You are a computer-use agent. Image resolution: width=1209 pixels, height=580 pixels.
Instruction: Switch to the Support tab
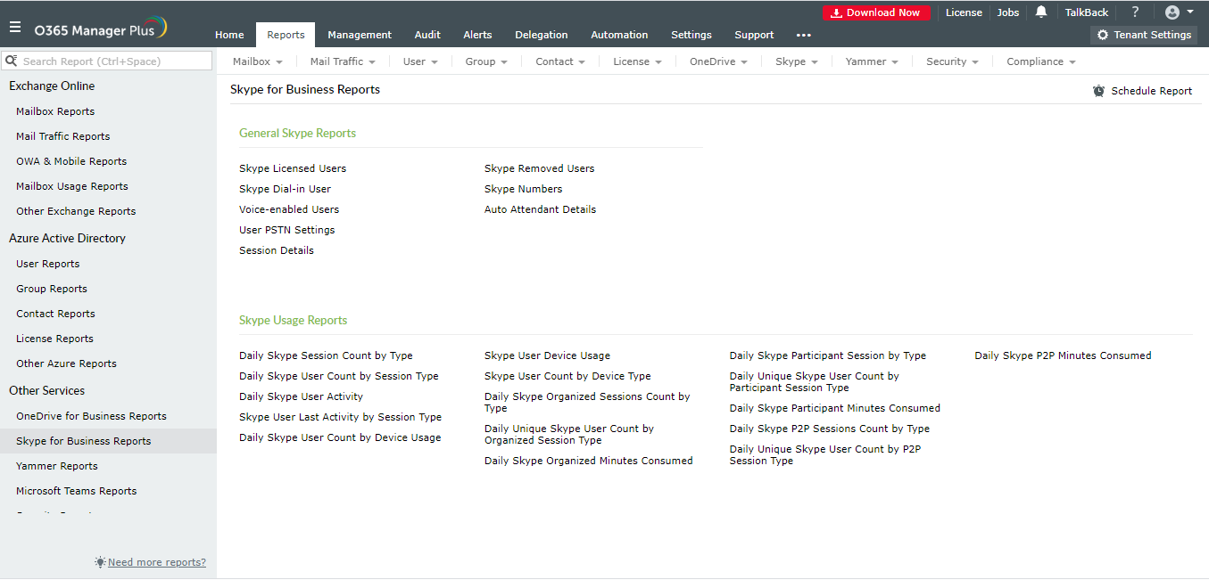point(754,35)
